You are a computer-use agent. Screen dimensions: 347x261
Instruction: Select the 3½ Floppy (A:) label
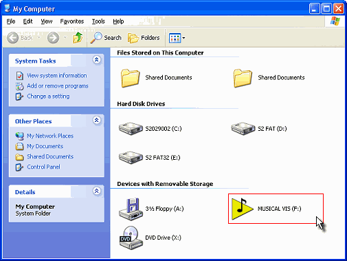164,209
